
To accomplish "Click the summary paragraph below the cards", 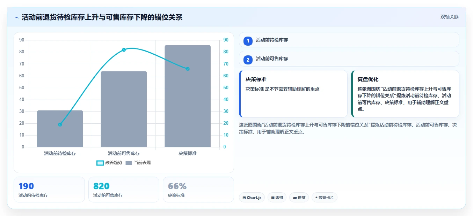I will point(348,128).
